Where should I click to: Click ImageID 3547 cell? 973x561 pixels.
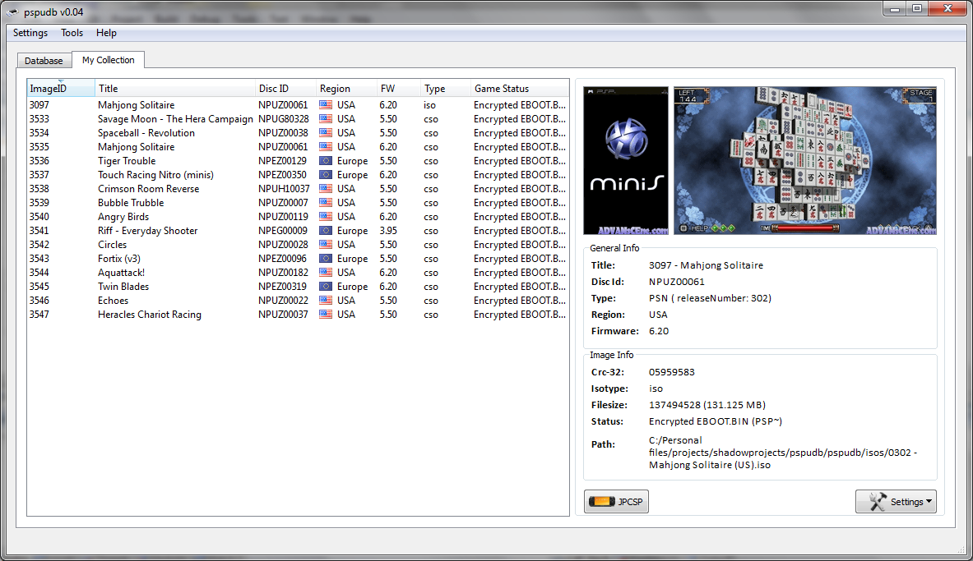[39, 315]
